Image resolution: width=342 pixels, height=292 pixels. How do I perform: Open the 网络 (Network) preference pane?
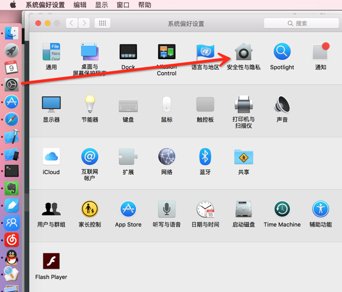166,157
